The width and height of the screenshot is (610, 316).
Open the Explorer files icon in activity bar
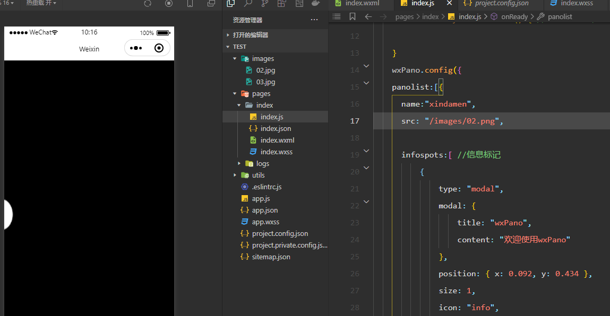(x=231, y=4)
